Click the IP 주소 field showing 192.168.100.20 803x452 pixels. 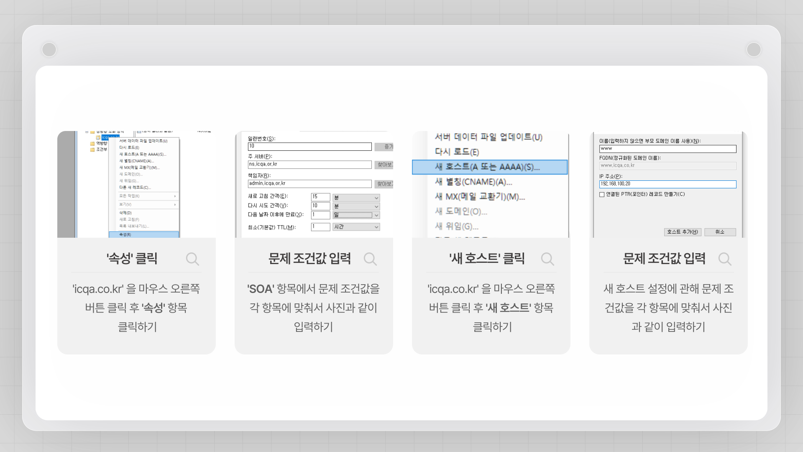[x=667, y=184]
